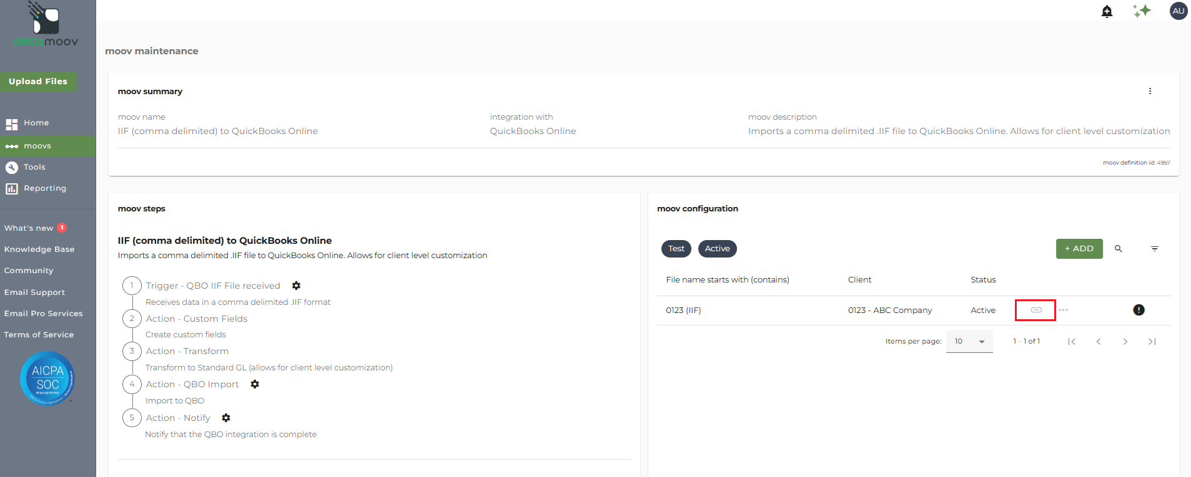This screenshot has height=477, width=1191.
Task: Open Terms of Service
Action: coord(39,335)
